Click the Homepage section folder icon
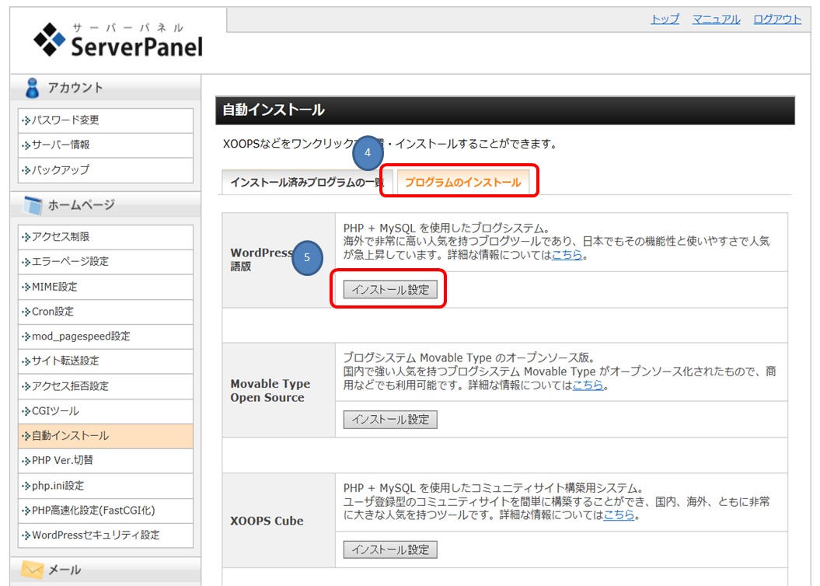 click(x=32, y=205)
